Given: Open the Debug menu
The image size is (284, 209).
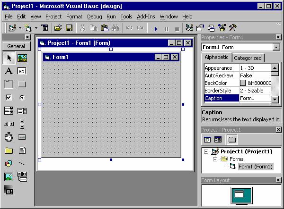Looking at the screenshot, I should point(95,17).
